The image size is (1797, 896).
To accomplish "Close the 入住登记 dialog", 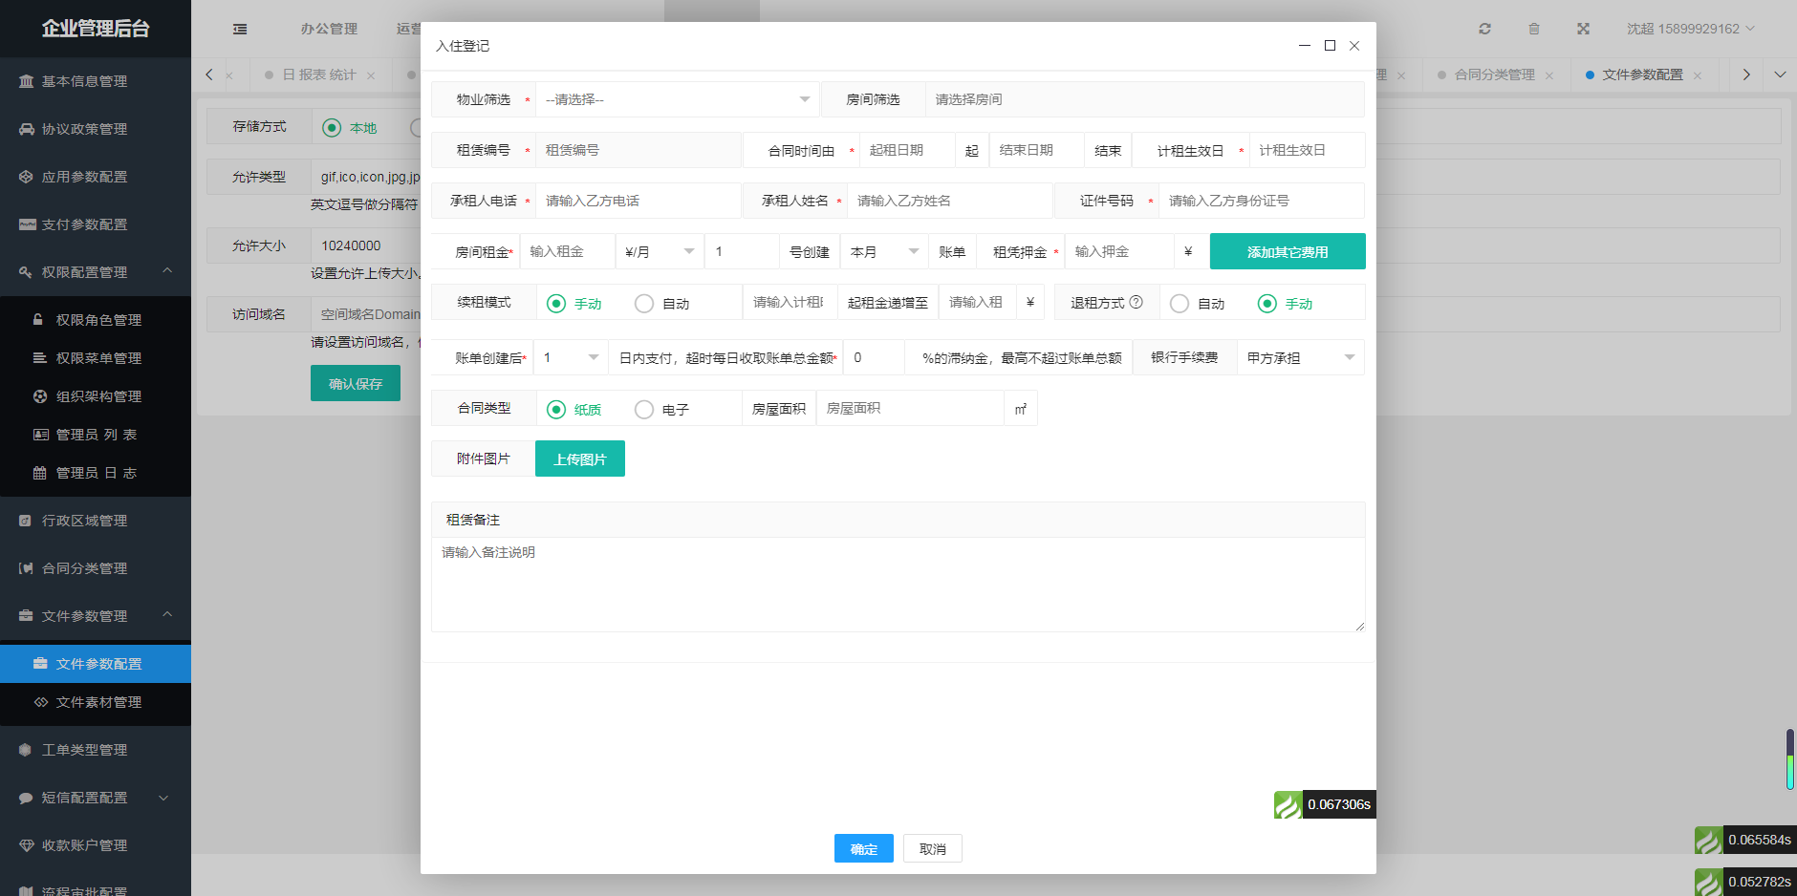I will (x=1354, y=46).
